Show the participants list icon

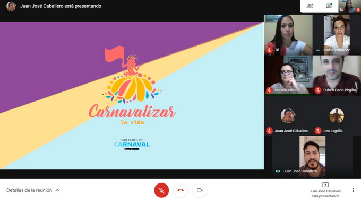310,6
